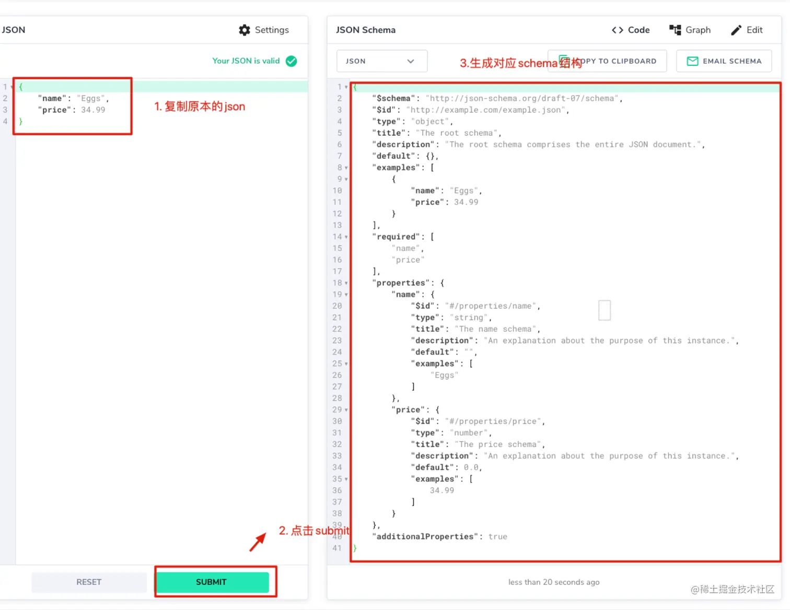
Task: Click the "additionalProperties": true line
Action: [x=439, y=537]
